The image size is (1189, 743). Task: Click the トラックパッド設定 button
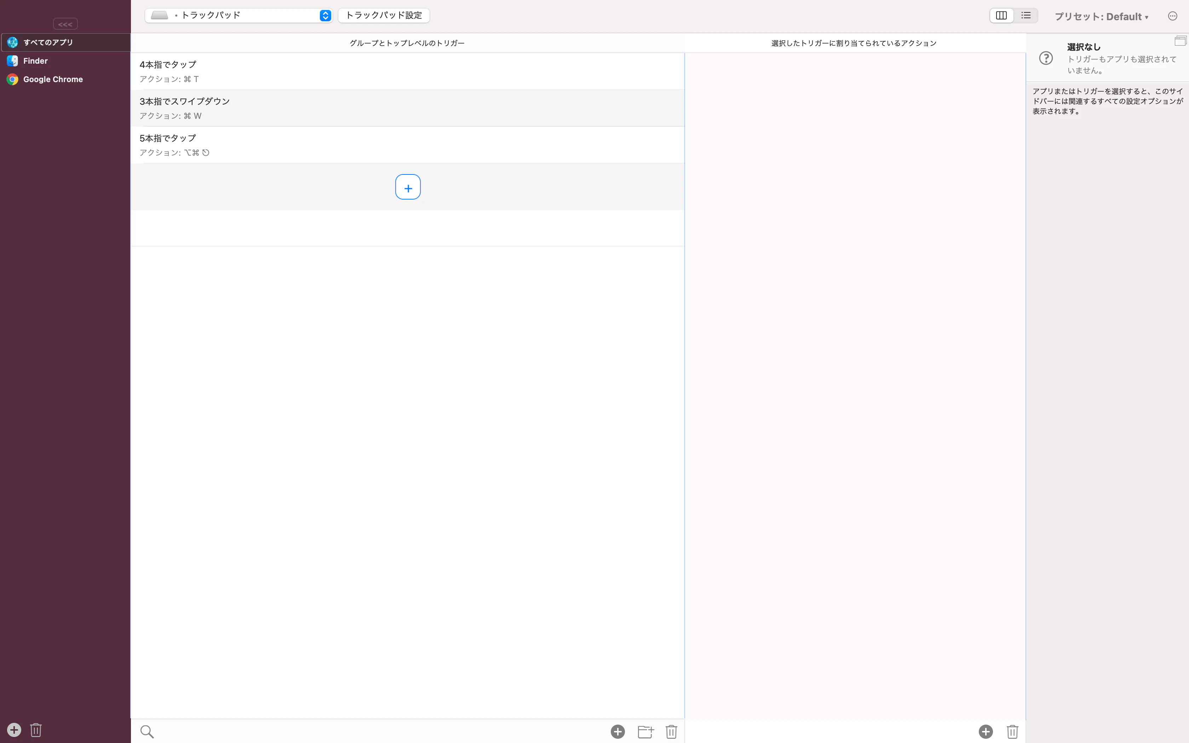click(384, 16)
